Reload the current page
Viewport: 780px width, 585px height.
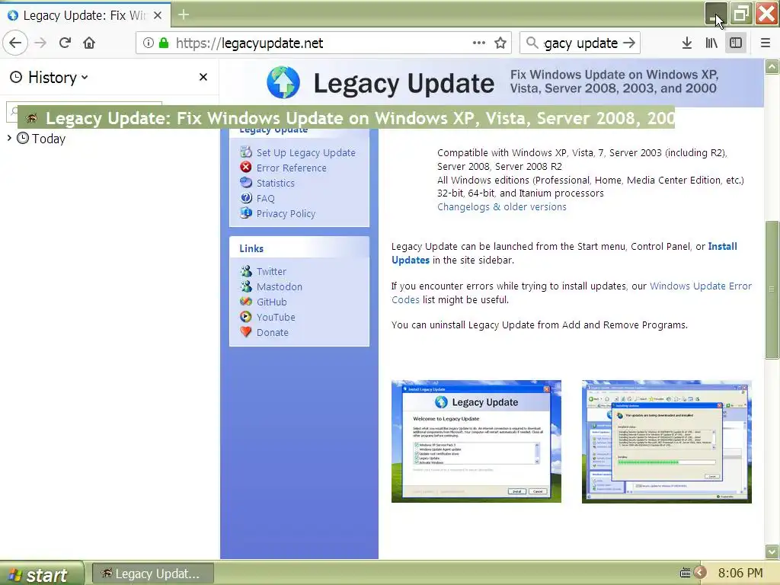66,43
